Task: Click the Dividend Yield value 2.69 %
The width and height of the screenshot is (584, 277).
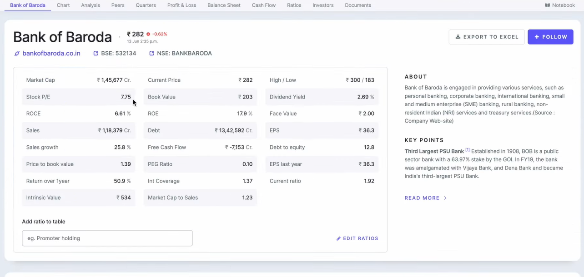Action: [x=366, y=97]
